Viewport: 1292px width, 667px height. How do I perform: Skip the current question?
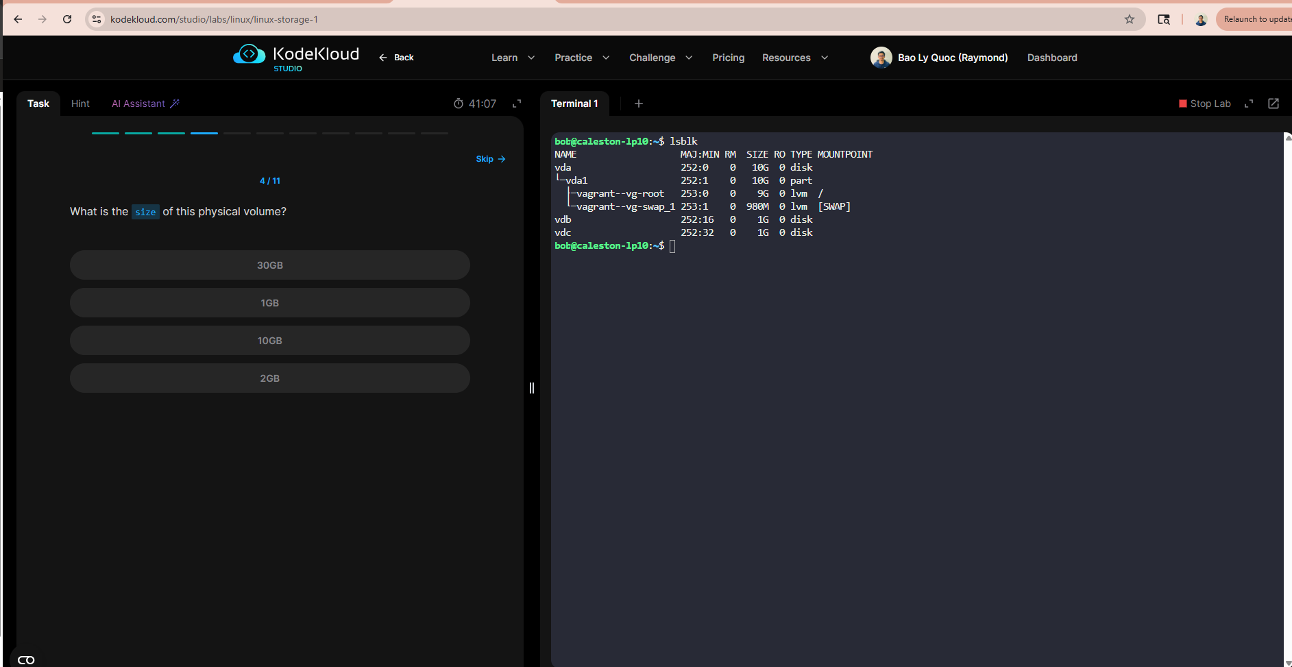point(490,159)
